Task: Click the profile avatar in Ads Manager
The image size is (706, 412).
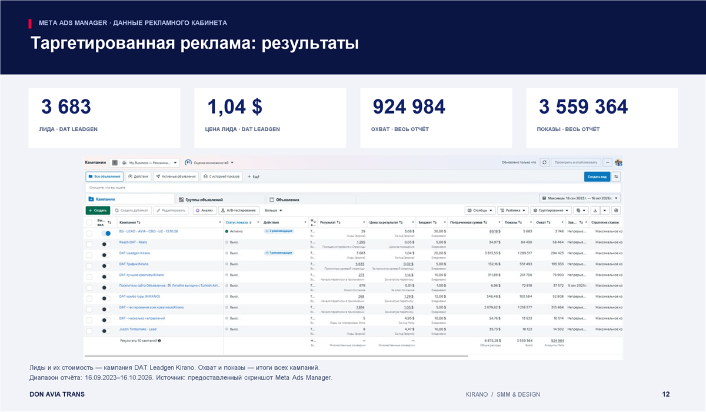Action: point(618,162)
